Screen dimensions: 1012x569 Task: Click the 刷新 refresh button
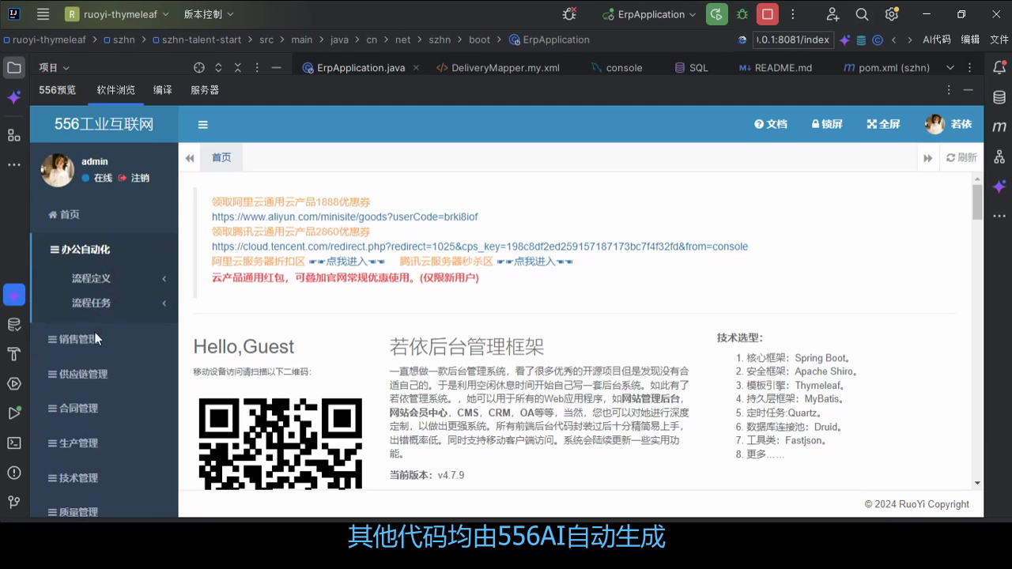[x=961, y=158]
